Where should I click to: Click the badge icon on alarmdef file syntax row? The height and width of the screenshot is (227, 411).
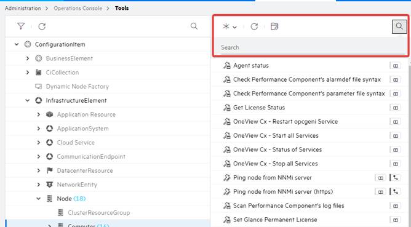pos(395,80)
